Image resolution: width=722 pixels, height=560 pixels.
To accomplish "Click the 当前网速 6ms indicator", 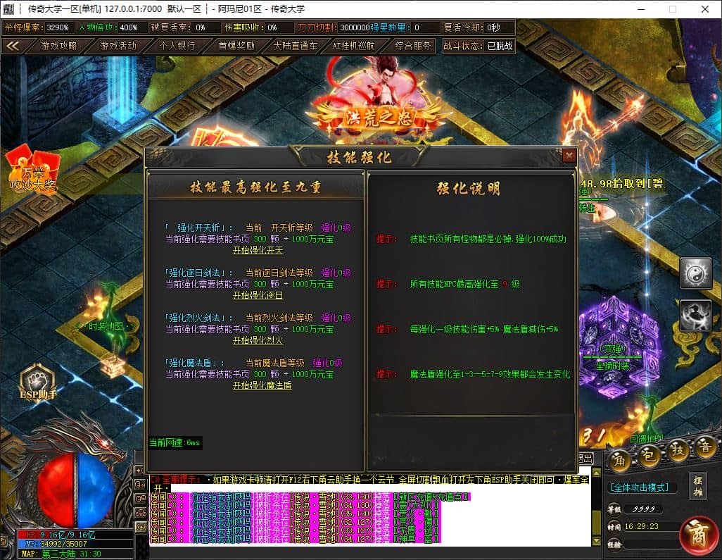I will (x=175, y=442).
